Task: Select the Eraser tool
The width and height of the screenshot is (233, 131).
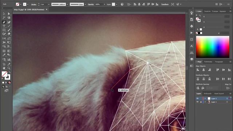Action: 9,34
